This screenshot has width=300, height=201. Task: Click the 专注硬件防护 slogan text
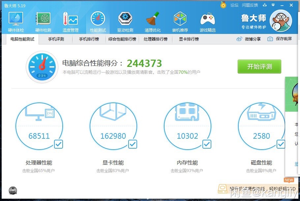tap(254, 27)
